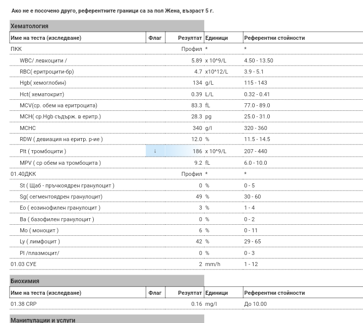Screen dimensions: 363x323
Task: Click the WBC result value 5.89
Action: point(197,60)
